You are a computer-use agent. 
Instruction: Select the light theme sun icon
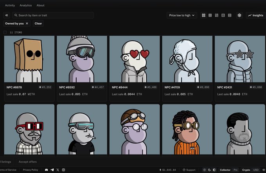point(205,170)
